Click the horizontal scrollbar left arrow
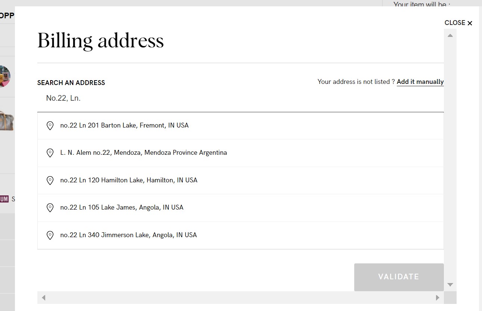 point(44,298)
